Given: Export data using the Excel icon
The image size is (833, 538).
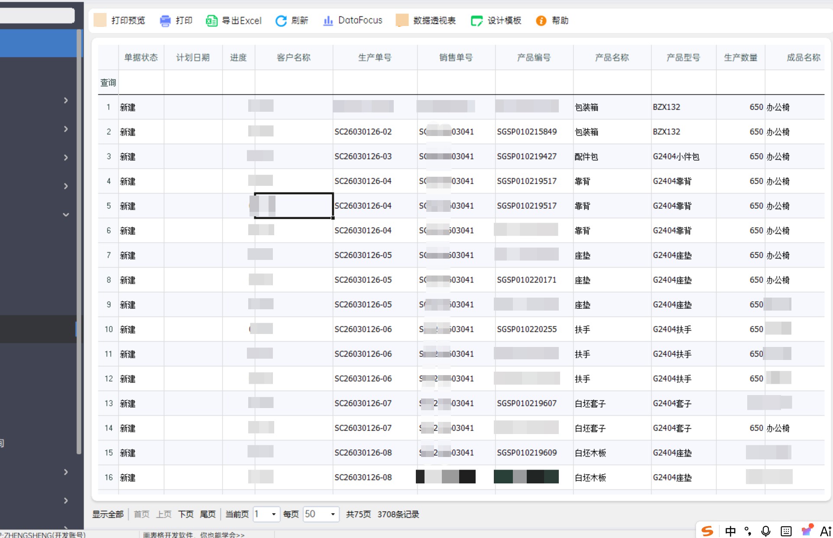Looking at the screenshot, I should 211,21.
